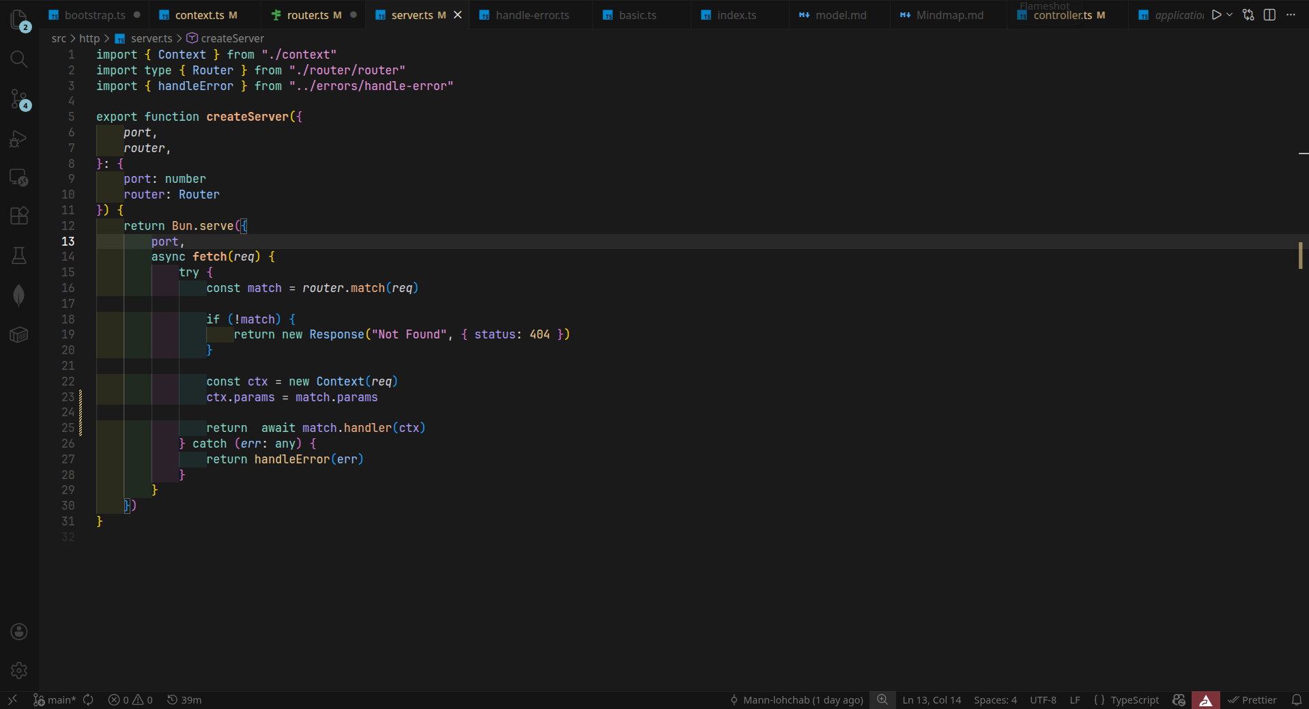Click the editor vertical scrollbar thumb
The image size is (1309, 709).
(x=1300, y=255)
